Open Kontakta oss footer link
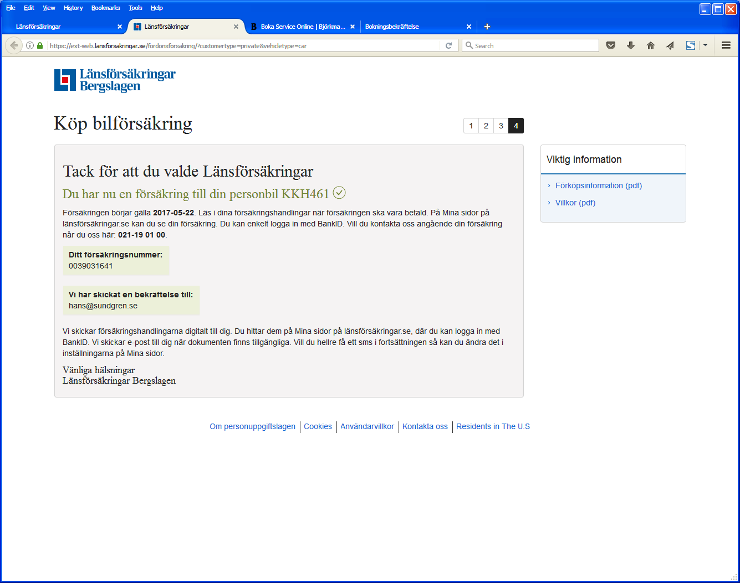Viewport: 740px width, 583px height. pos(425,426)
